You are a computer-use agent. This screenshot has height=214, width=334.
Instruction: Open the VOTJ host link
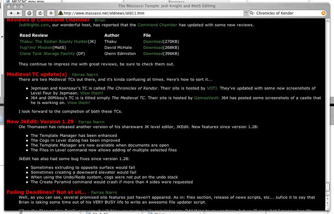[x=212, y=88]
